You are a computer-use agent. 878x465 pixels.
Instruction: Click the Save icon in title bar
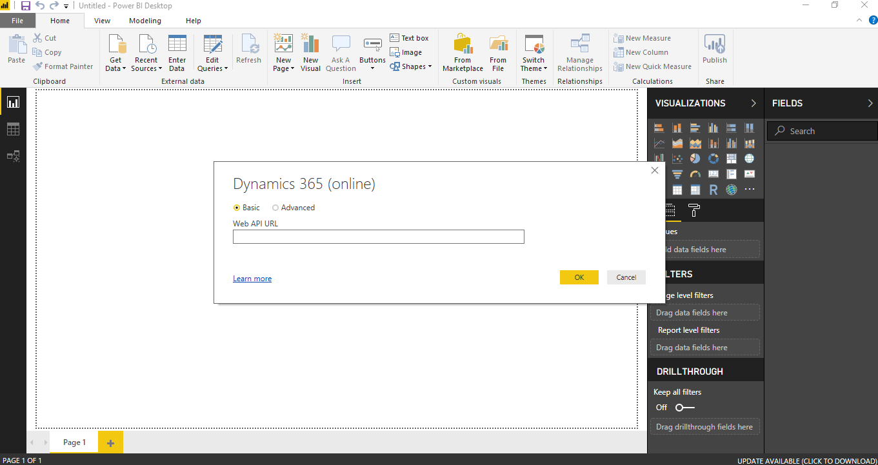(x=26, y=6)
